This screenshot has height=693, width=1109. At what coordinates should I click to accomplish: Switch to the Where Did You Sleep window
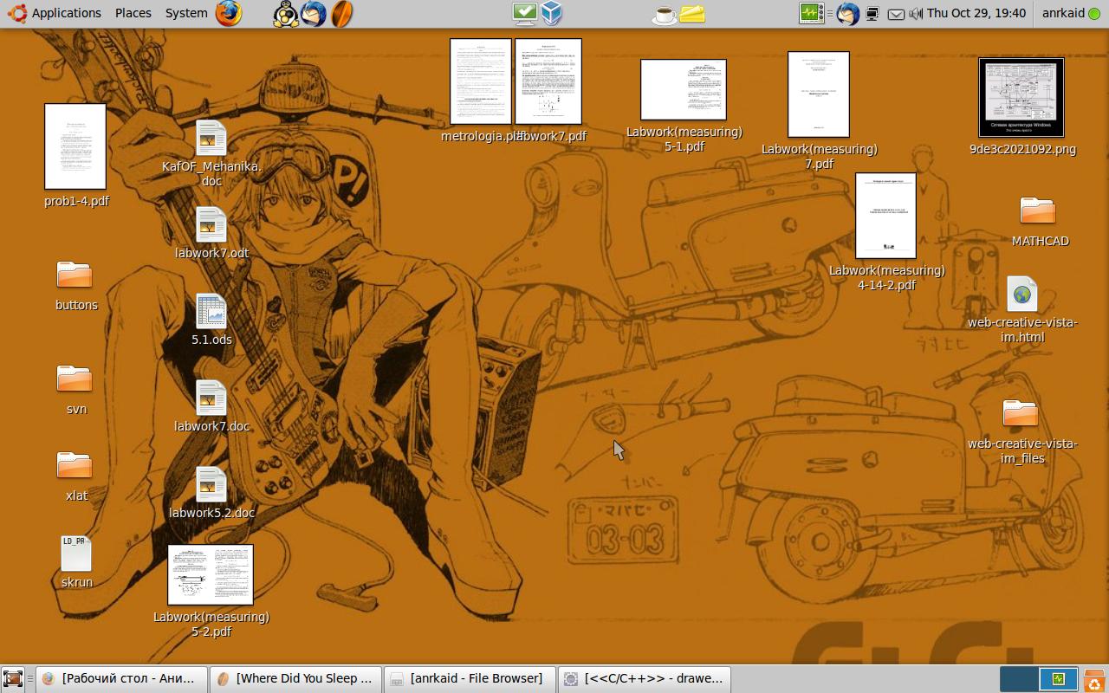pyautogui.click(x=295, y=678)
